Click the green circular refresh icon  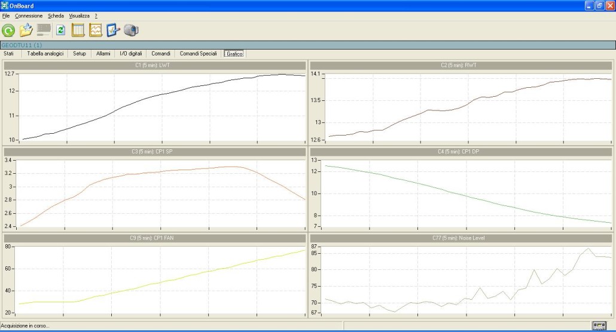[x=8, y=30]
